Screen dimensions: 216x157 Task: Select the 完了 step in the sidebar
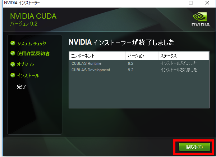(22, 87)
